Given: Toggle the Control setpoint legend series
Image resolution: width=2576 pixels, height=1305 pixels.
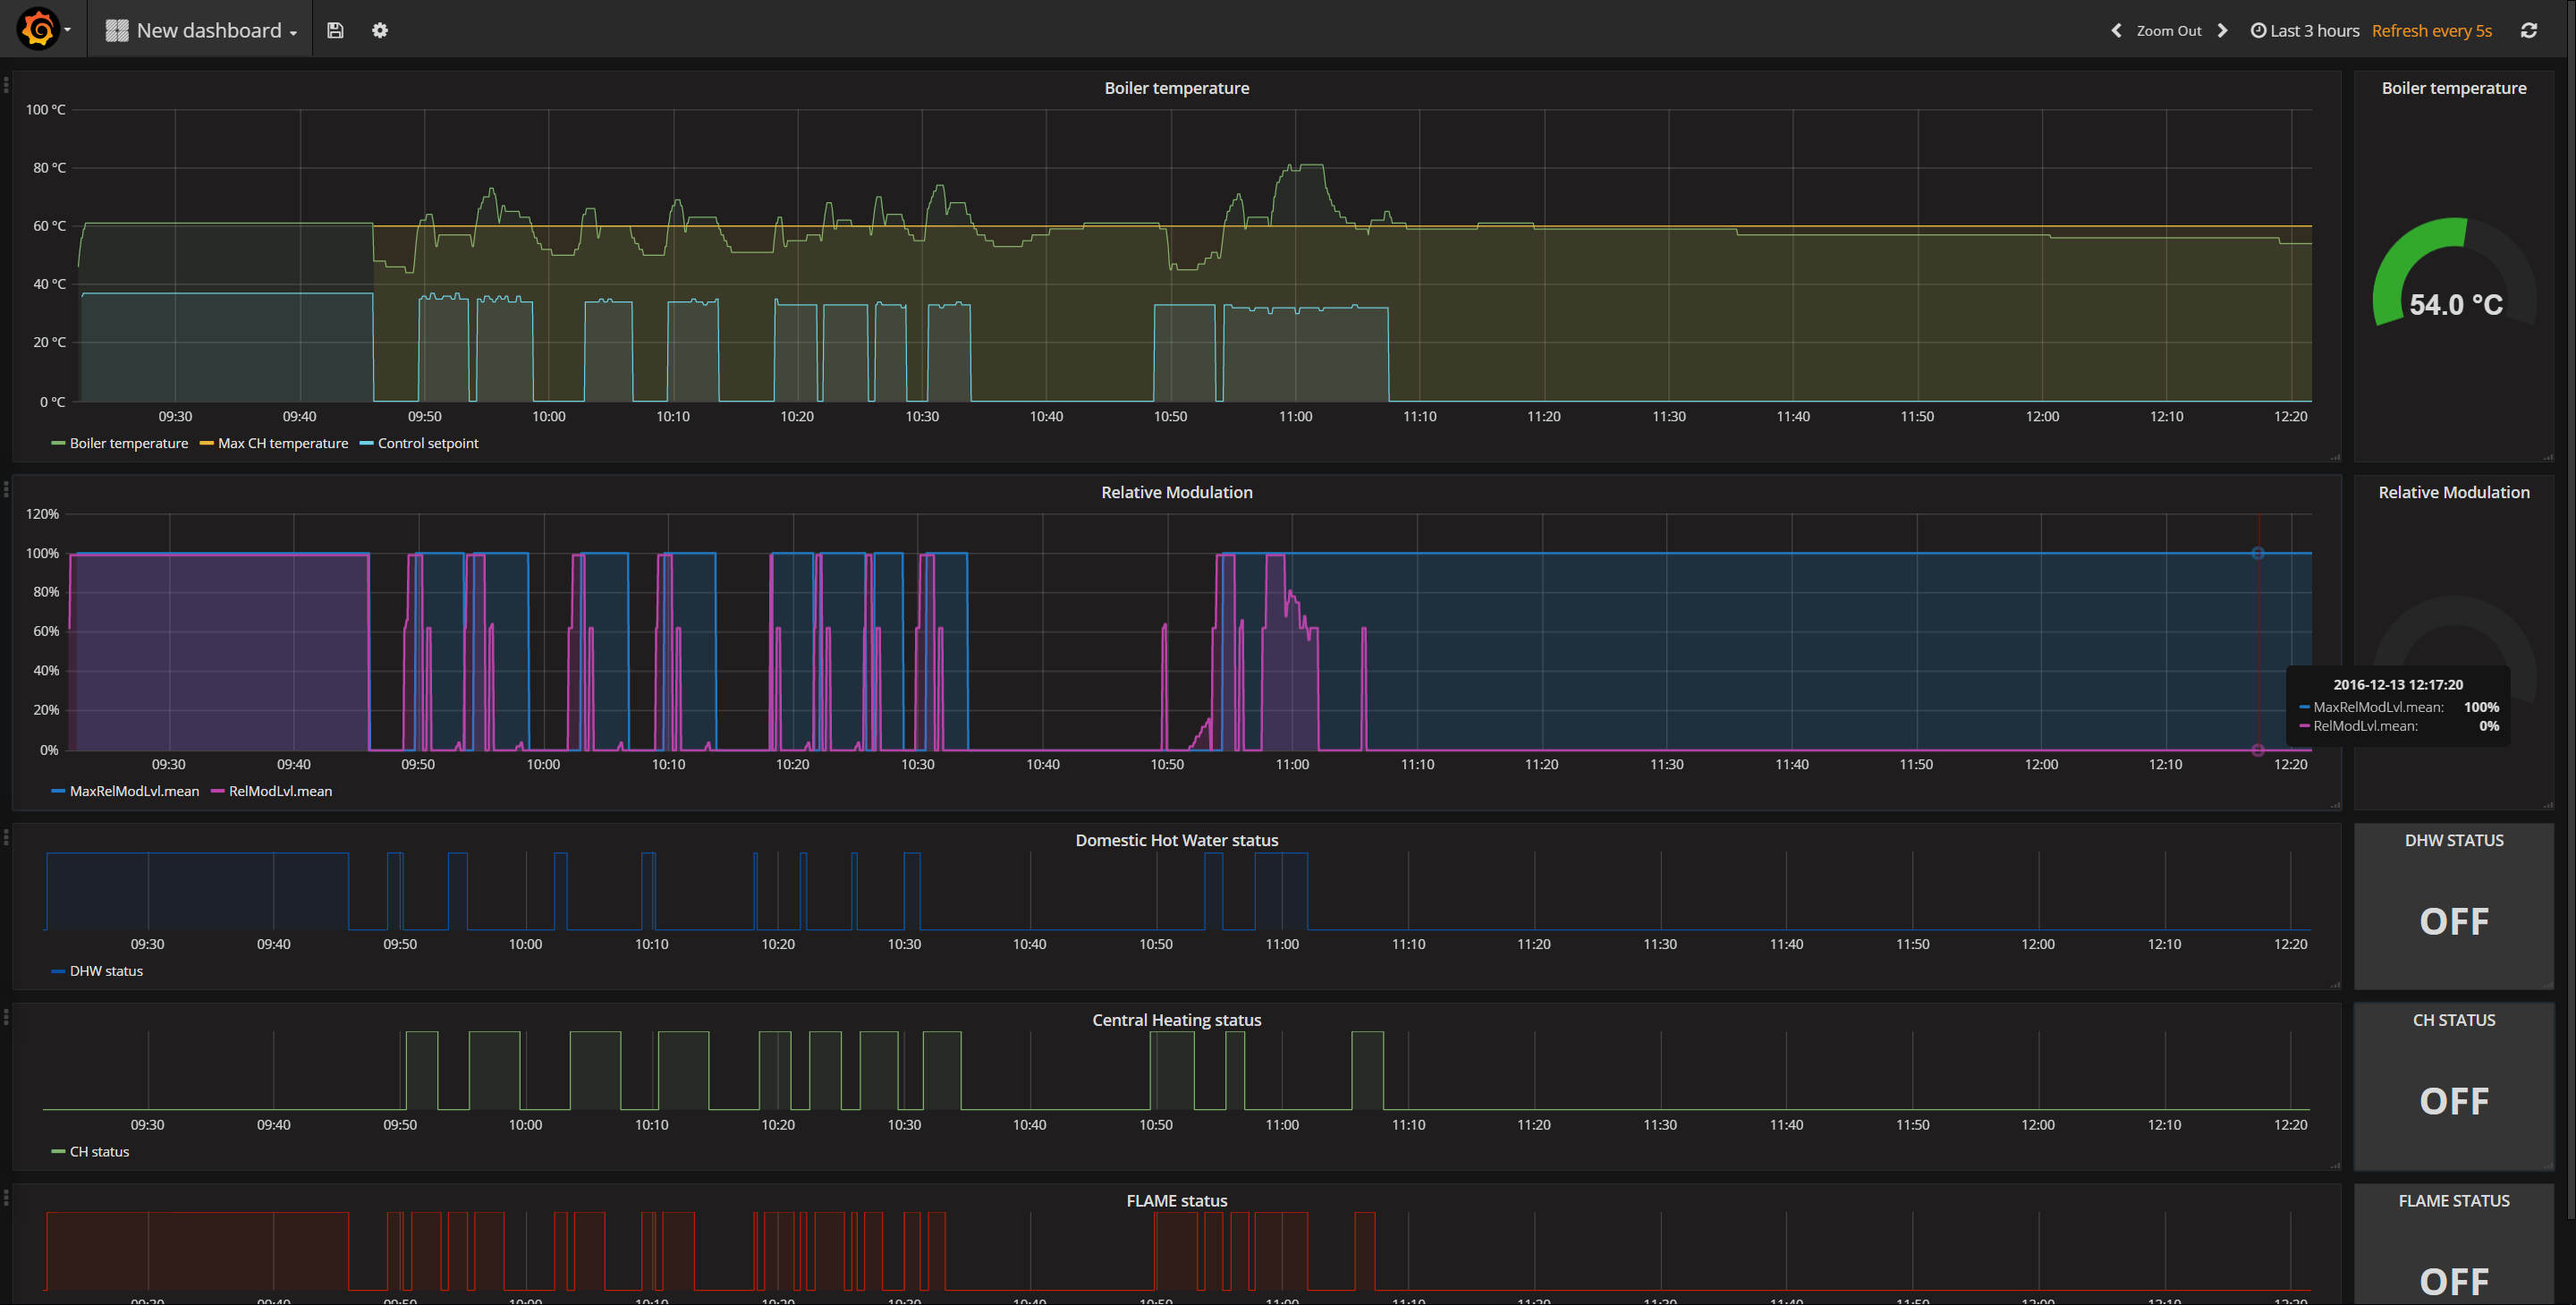Looking at the screenshot, I should coord(428,443).
